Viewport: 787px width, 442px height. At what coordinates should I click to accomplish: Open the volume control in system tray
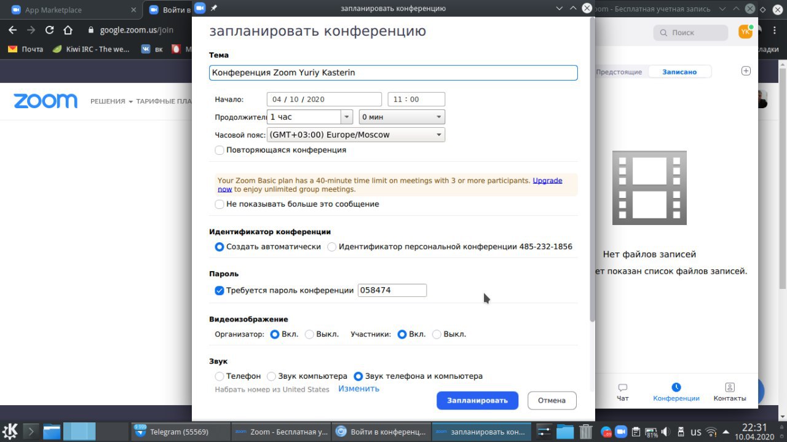pyautogui.click(x=667, y=432)
